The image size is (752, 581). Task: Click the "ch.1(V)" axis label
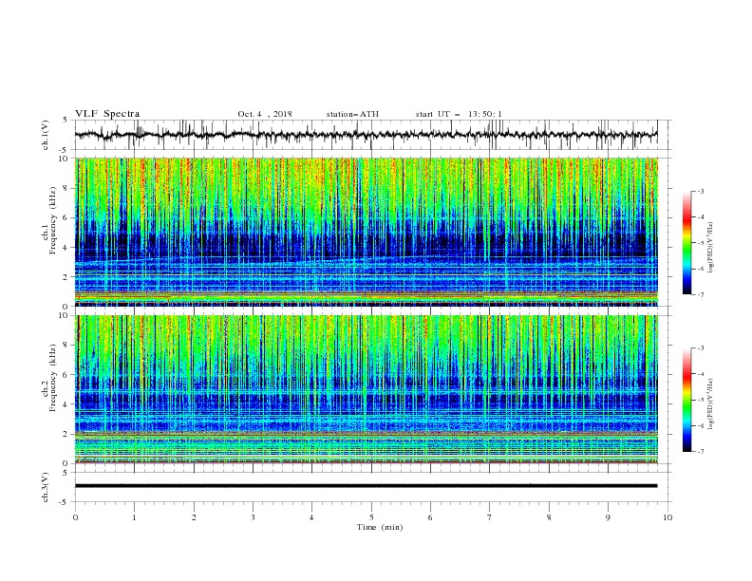tap(46, 135)
